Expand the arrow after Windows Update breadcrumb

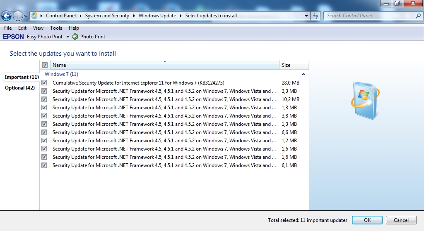click(181, 16)
